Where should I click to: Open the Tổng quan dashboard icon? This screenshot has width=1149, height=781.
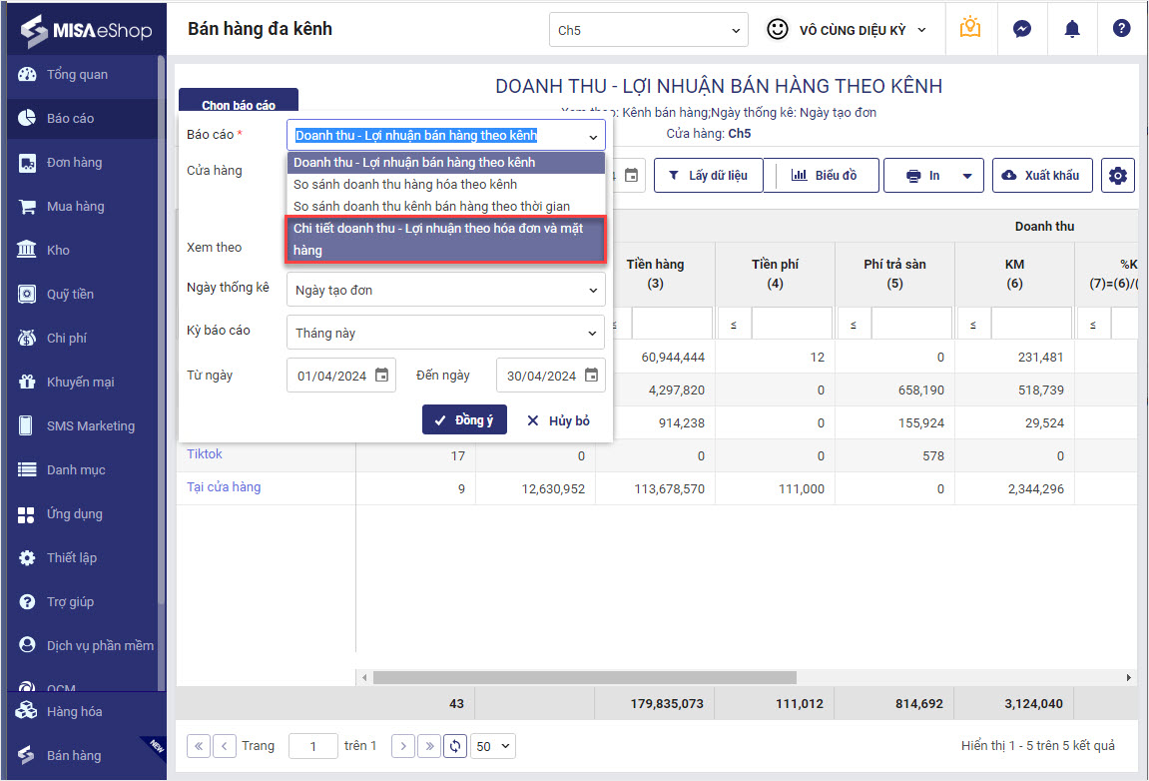coord(27,74)
